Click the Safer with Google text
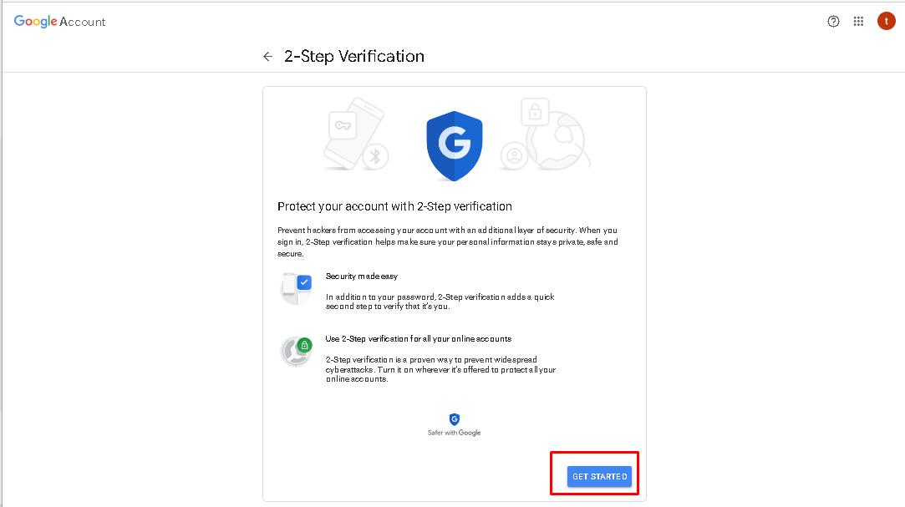 454,433
